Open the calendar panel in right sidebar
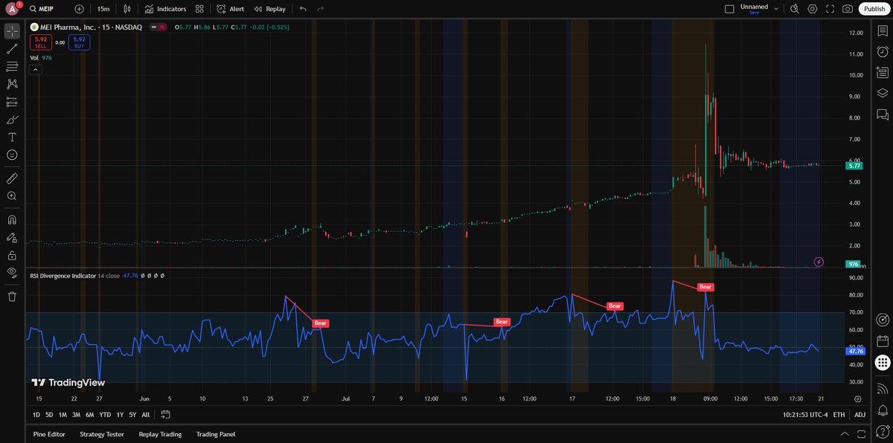This screenshot has width=893, height=443. [x=883, y=341]
